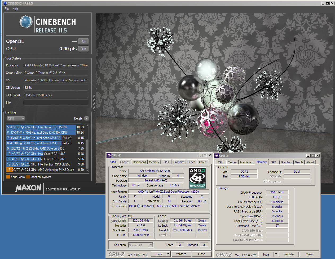
Task: Open About tab in right CPU-Z
Action: pyautogui.click(x=310, y=162)
